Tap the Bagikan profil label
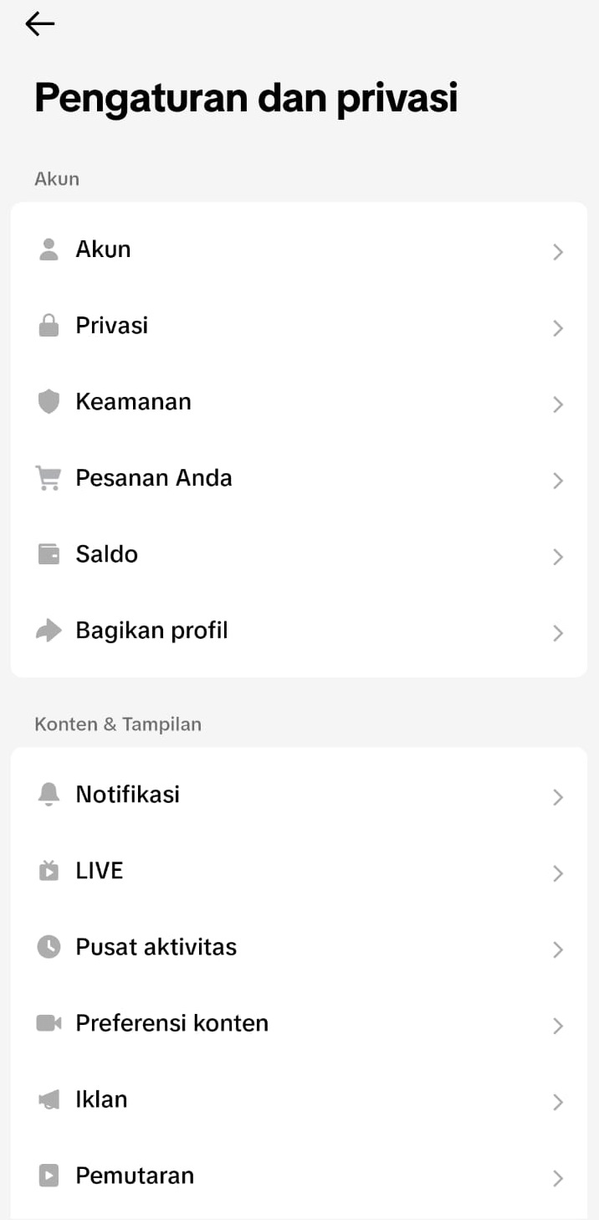 pos(151,631)
